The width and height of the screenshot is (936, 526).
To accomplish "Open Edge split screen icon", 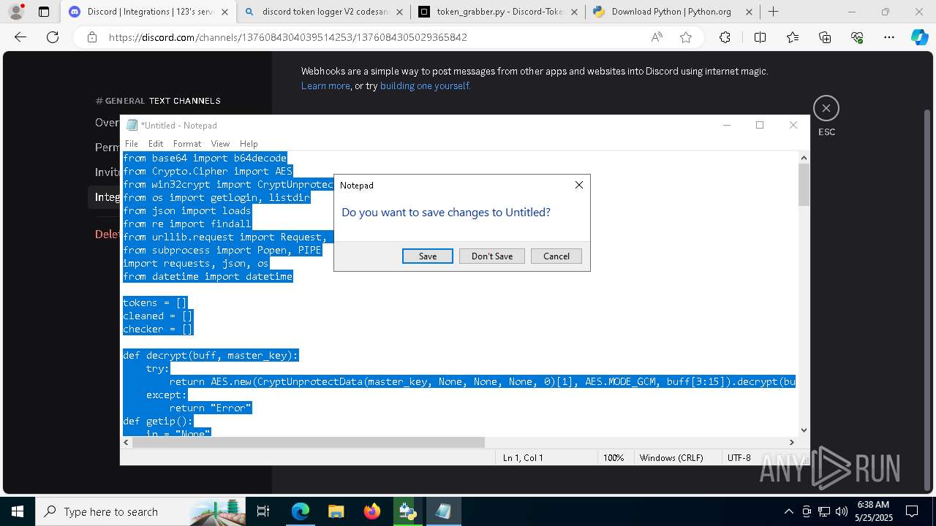I will [x=760, y=37].
